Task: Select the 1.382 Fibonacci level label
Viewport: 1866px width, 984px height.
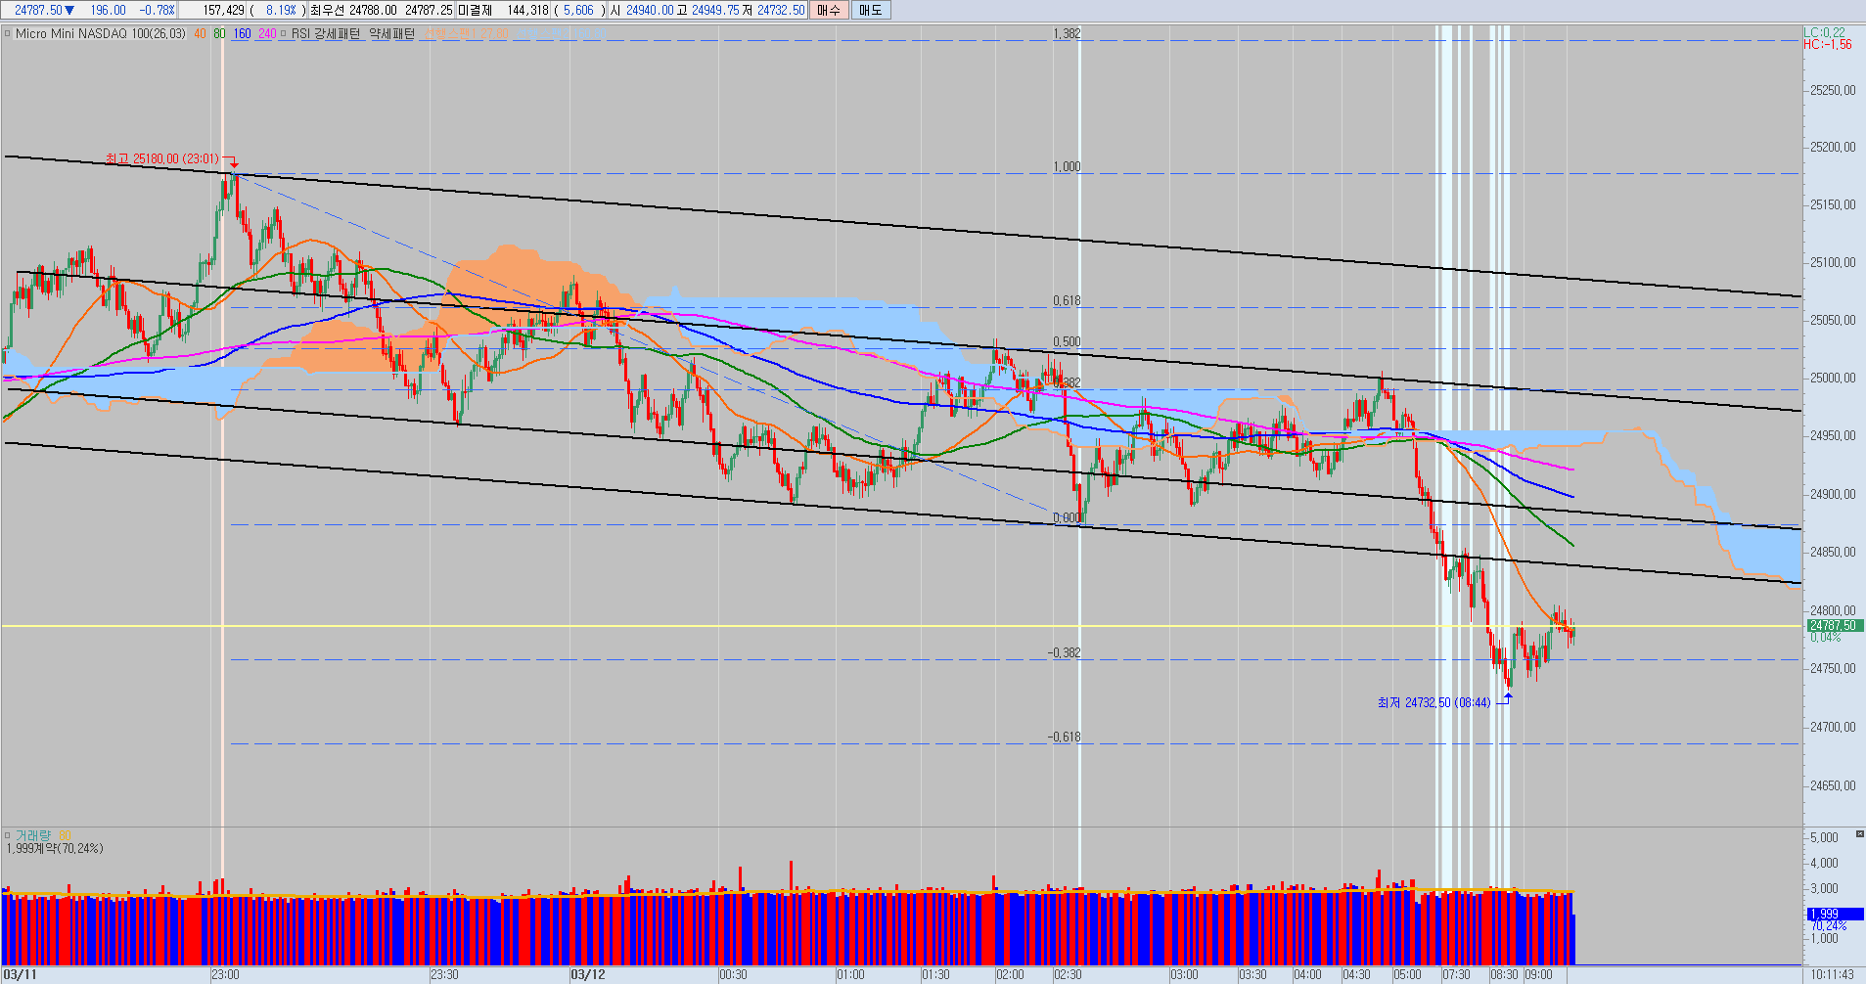Action: pos(1067,33)
